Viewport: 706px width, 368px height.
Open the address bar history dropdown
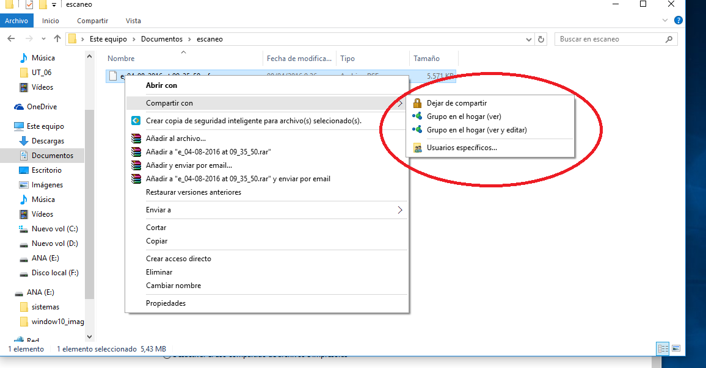[x=529, y=39]
